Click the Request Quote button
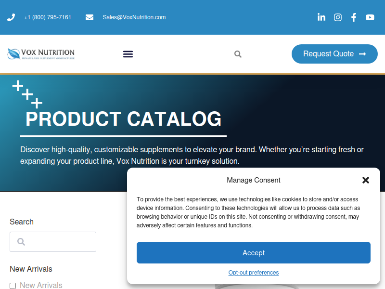The image size is (385, 289). click(334, 54)
